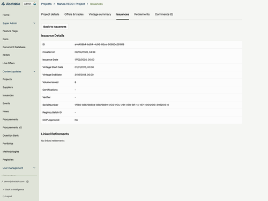Open the Manoa REDD+ Project breadcrumb
Image resolution: width=268 pixels, height=201 pixels.
tap(71, 4)
